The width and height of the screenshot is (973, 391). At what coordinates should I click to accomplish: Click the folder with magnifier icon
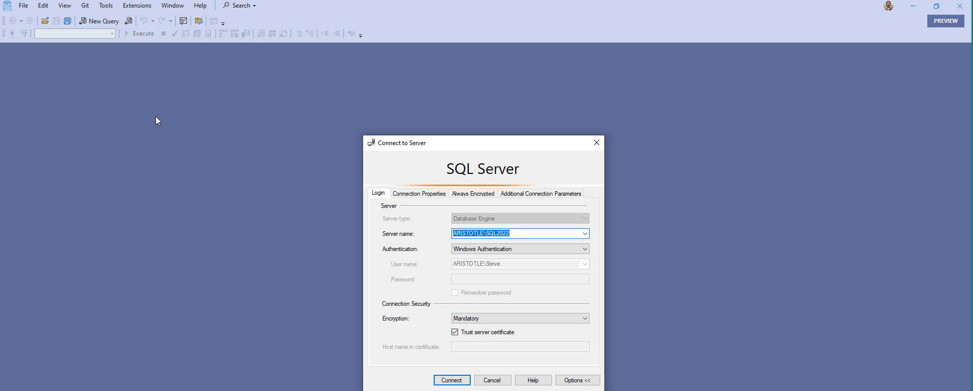pyautogui.click(x=199, y=21)
